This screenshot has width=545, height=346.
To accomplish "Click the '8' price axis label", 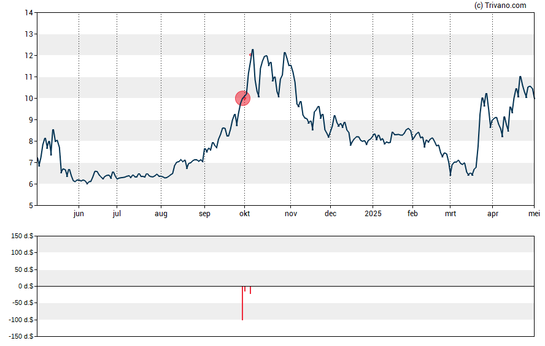I will (x=31, y=141).
